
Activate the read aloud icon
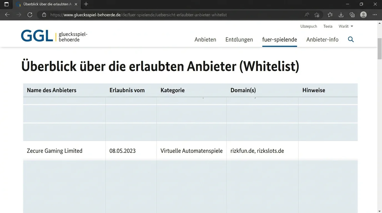pos(307,15)
